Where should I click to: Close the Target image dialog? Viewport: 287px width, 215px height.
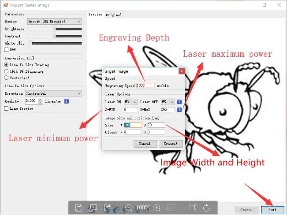[x=182, y=71]
